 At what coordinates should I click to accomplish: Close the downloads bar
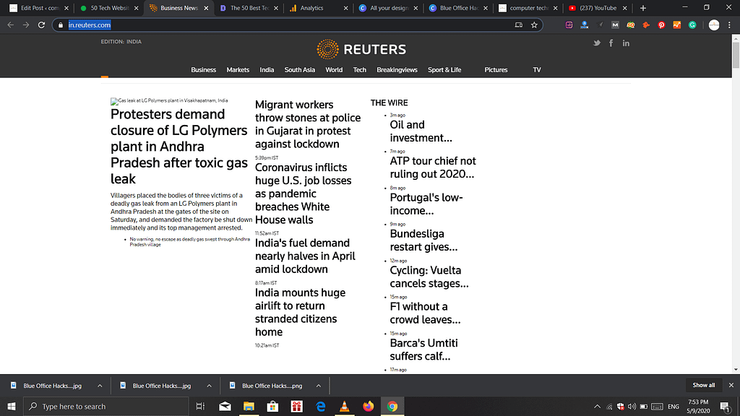click(x=731, y=386)
